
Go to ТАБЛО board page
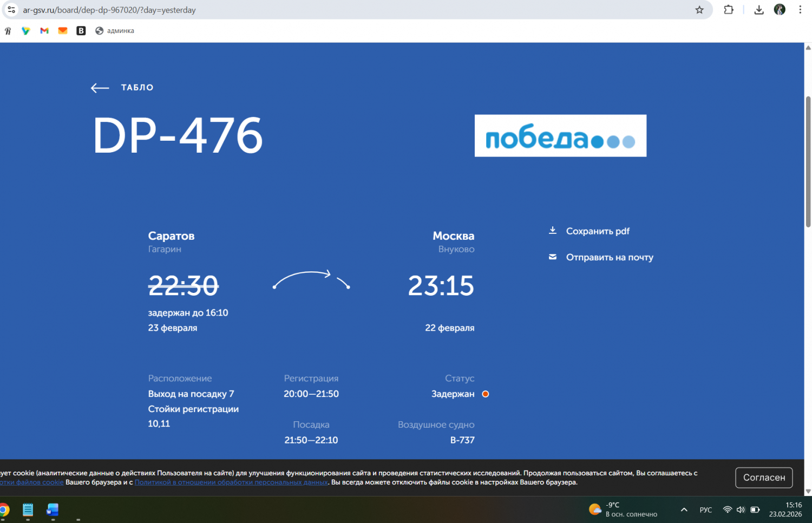[137, 88]
